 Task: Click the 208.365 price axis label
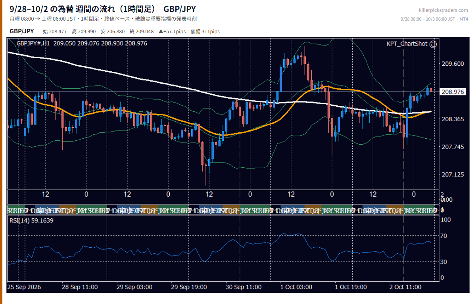pos(453,119)
